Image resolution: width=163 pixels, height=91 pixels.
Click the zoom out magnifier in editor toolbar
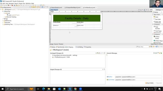148,10
